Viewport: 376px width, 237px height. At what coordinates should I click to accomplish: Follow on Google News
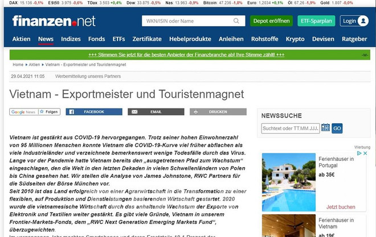(x=35, y=112)
